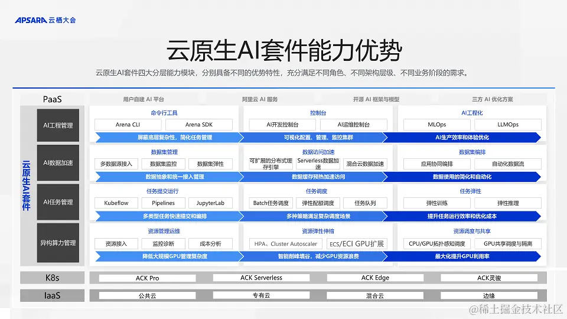Select the 开源 AI 框架与模型 header
This screenshot has height=319, width=567.
pyautogui.click(x=376, y=99)
